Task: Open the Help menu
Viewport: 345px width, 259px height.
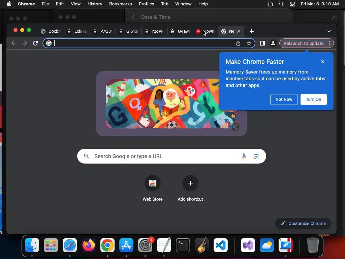Action: click(x=203, y=4)
